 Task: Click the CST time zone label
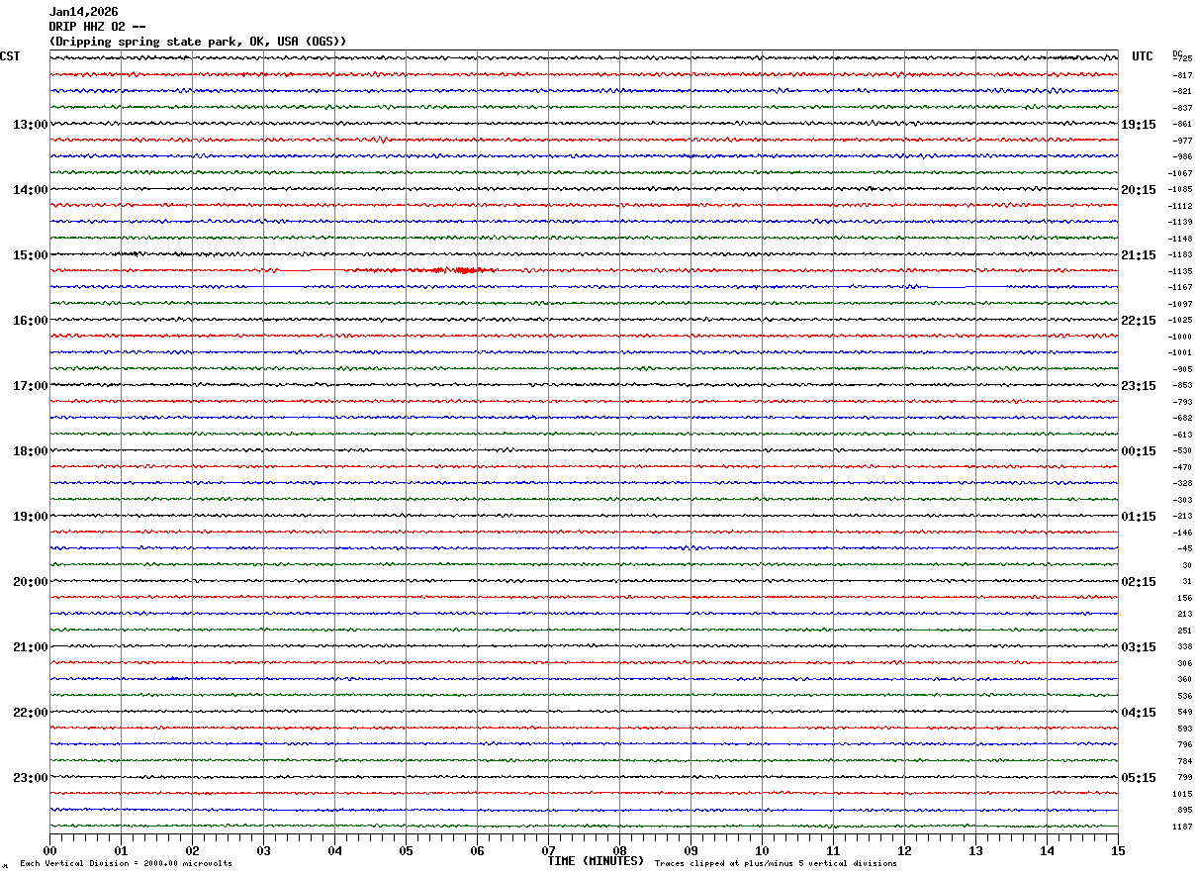pos(10,56)
